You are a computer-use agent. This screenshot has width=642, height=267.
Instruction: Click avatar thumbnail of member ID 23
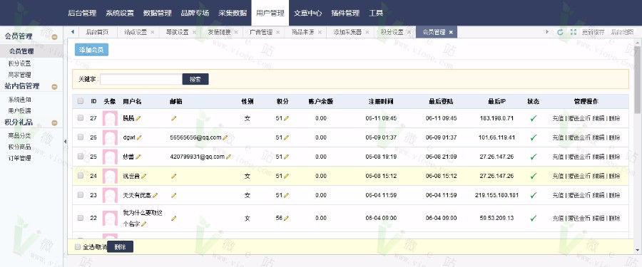tap(110, 196)
